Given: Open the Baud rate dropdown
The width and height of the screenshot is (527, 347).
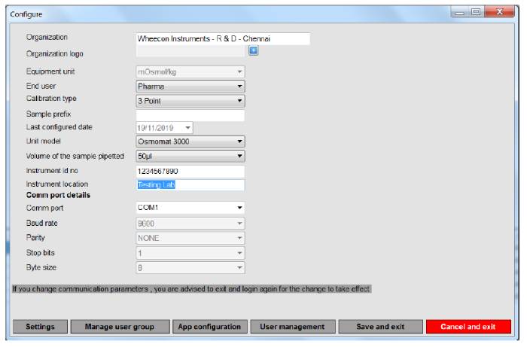Looking at the screenshot, I should (x=190, y=224).
